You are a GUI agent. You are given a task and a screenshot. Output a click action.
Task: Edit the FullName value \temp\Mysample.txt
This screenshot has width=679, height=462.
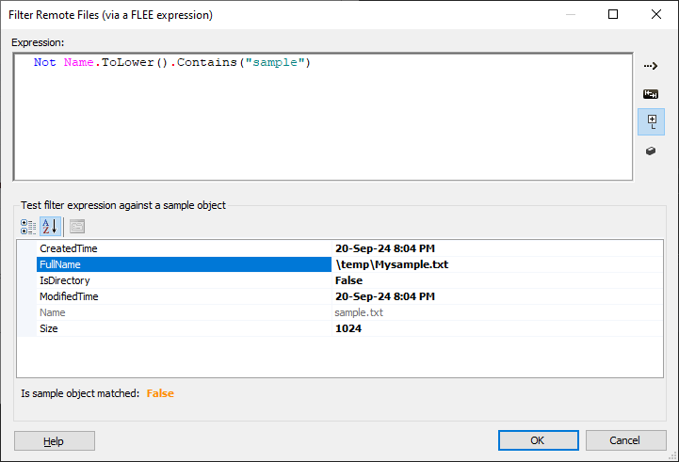click(x=497, y=264)
